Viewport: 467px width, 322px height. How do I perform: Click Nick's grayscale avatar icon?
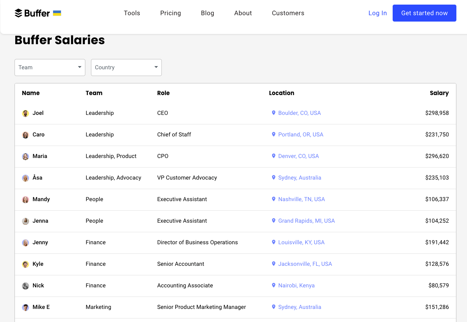pyautogui.click(x=25, y=286)
